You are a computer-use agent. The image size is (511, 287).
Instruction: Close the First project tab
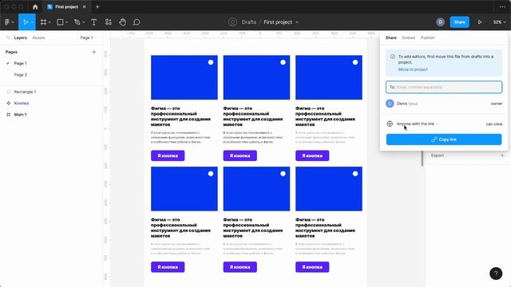point(84,7)
